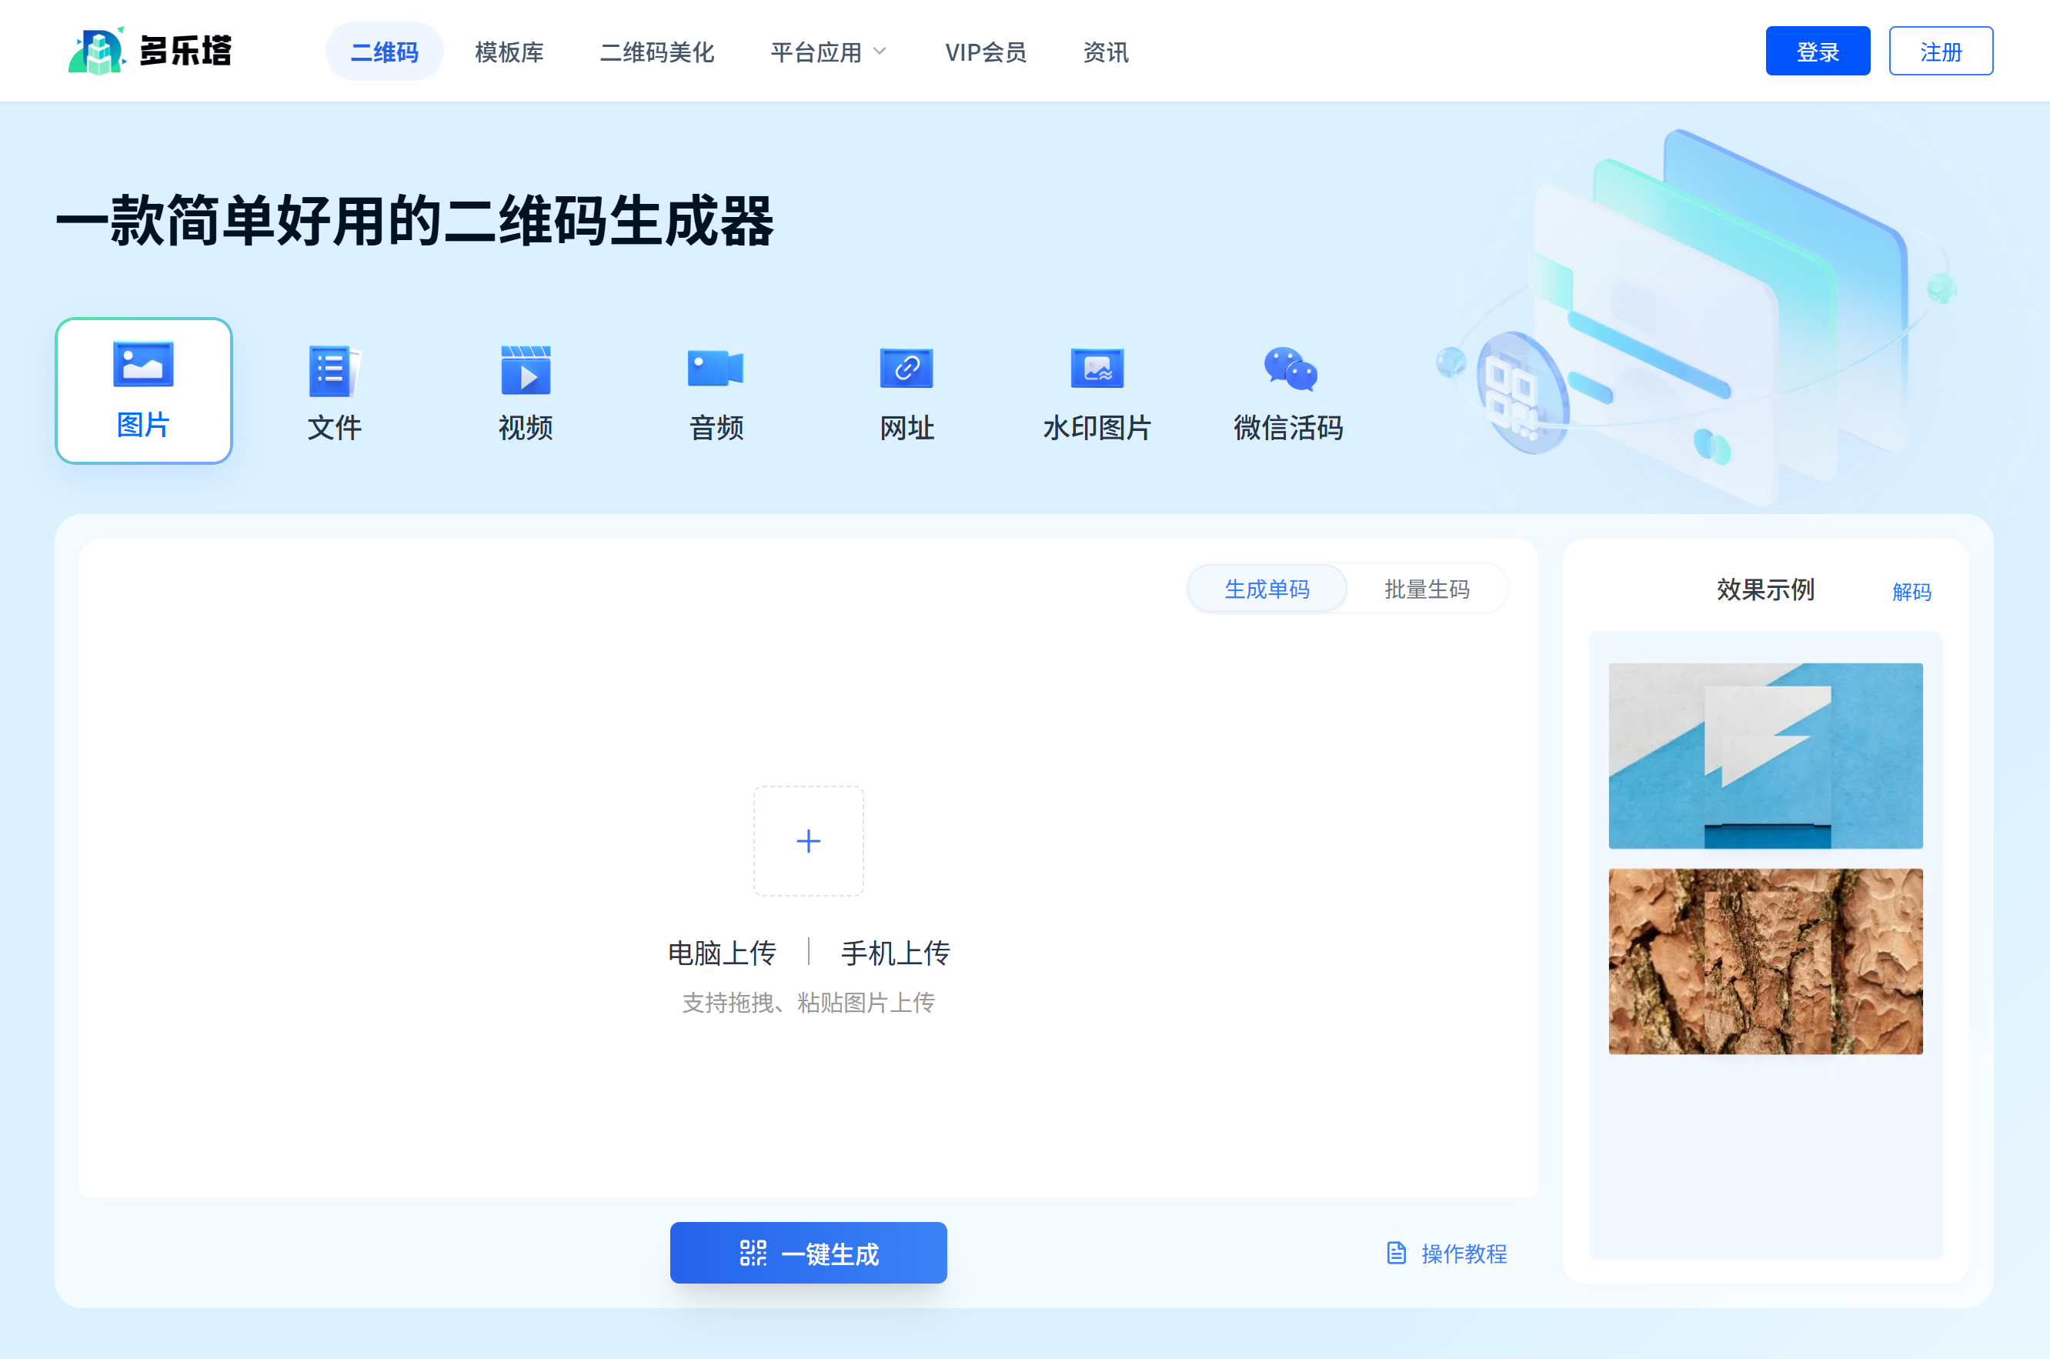Screen dimensions: 2050x1359
Task: Switch to 生成单码 single code mode
Action: coord(1267,589)
